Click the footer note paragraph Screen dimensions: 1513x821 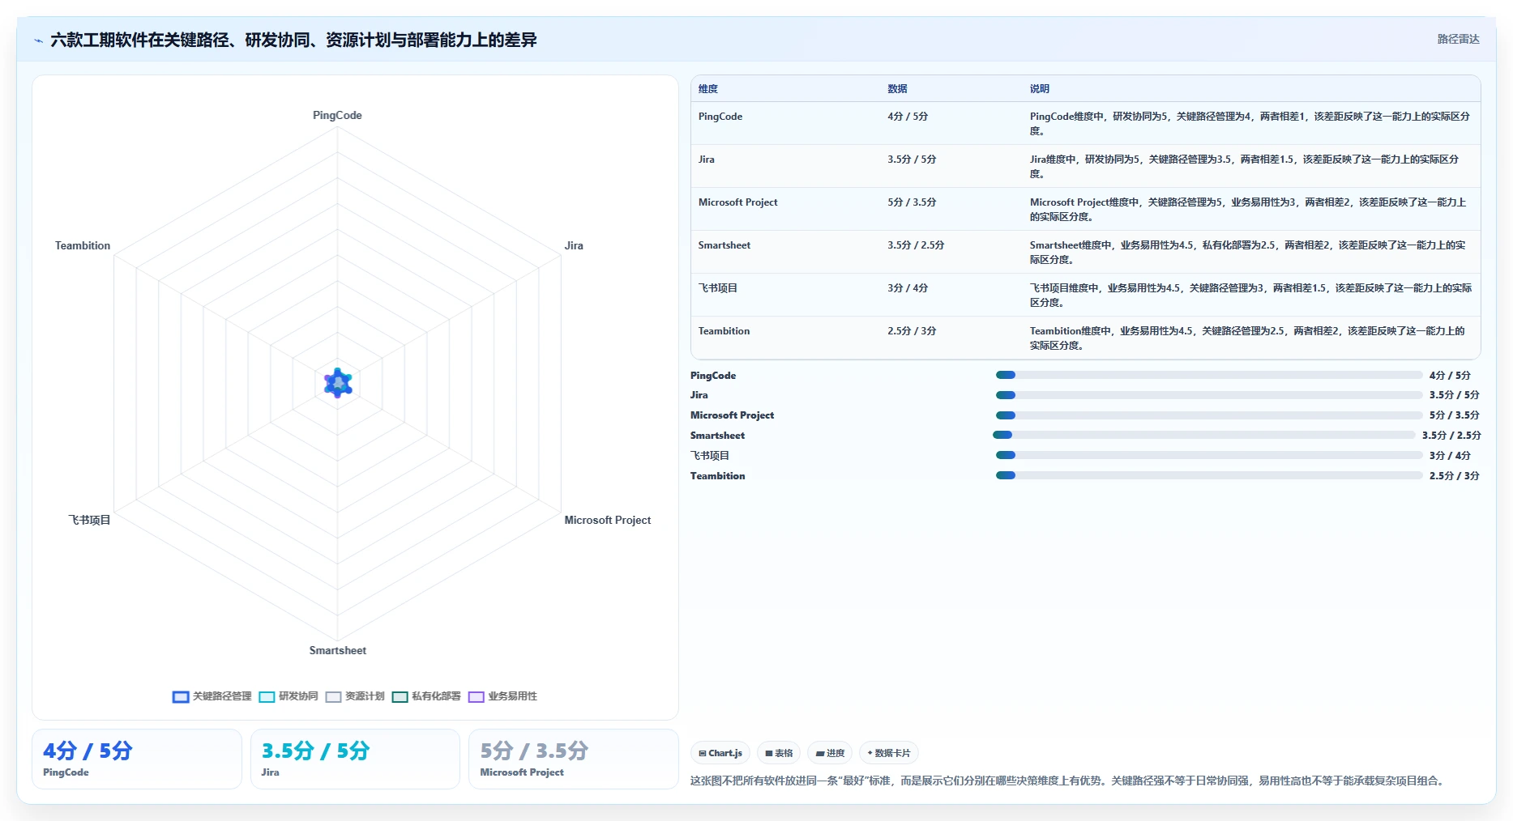[1067, 781]
